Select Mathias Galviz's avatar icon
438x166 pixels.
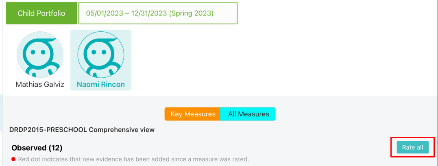pos(40,55)
